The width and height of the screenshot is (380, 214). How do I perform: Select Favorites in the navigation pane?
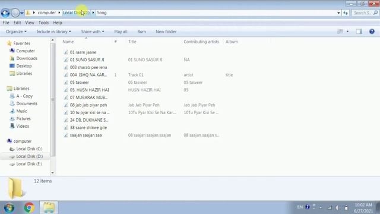21,43
